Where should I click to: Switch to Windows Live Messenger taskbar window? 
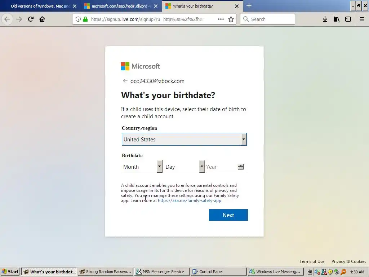(276, 272)
